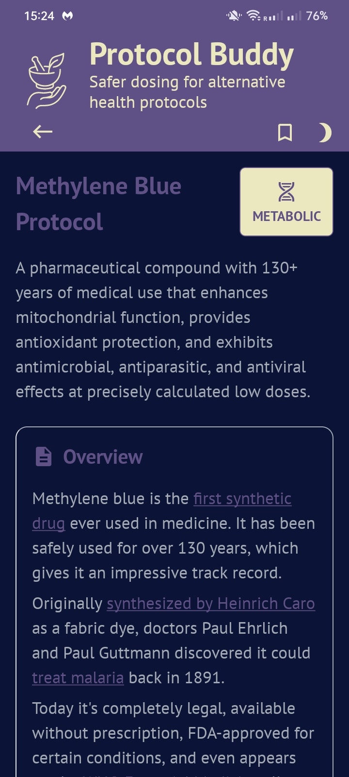Bookmark the Methylene Blue Protocol

point(286,131)
